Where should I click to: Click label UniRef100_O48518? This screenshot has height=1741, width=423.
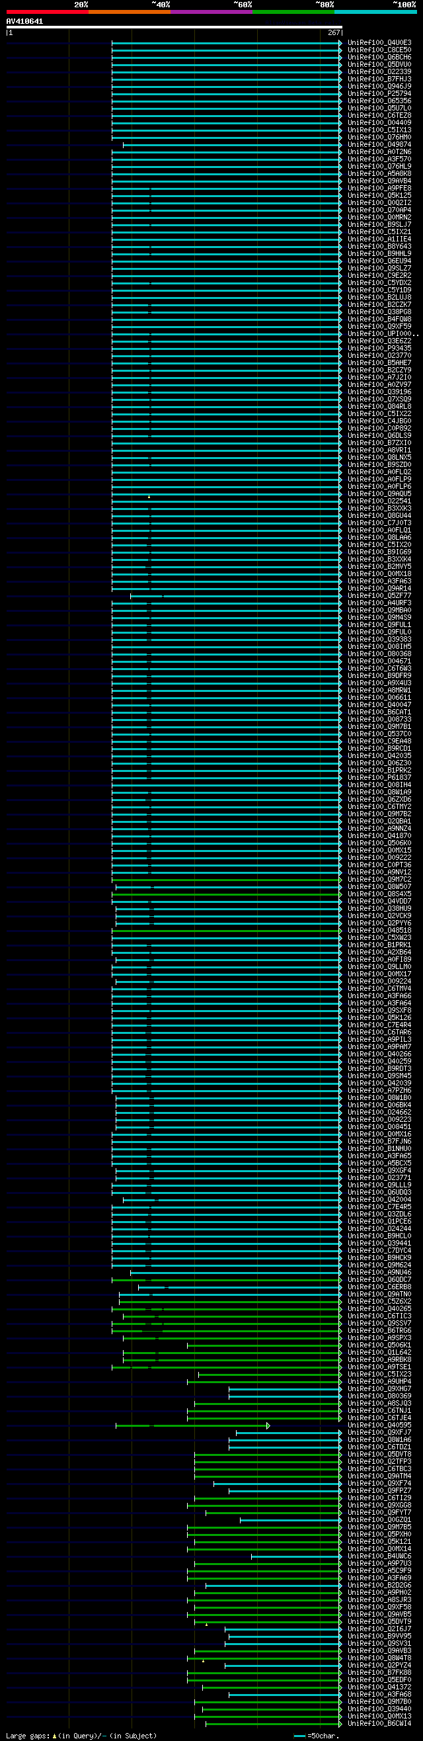379,930
